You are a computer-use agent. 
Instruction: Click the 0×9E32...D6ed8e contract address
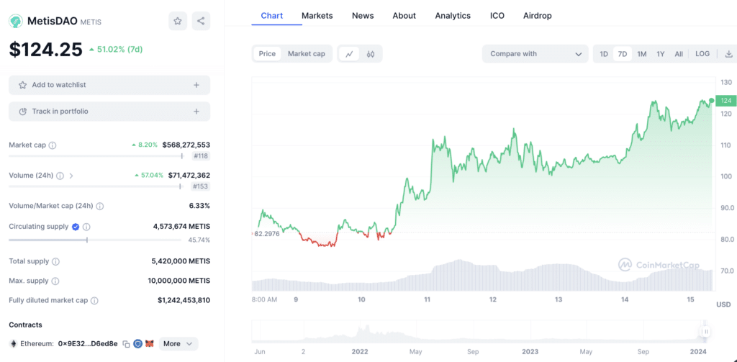(x=88, y=344)
